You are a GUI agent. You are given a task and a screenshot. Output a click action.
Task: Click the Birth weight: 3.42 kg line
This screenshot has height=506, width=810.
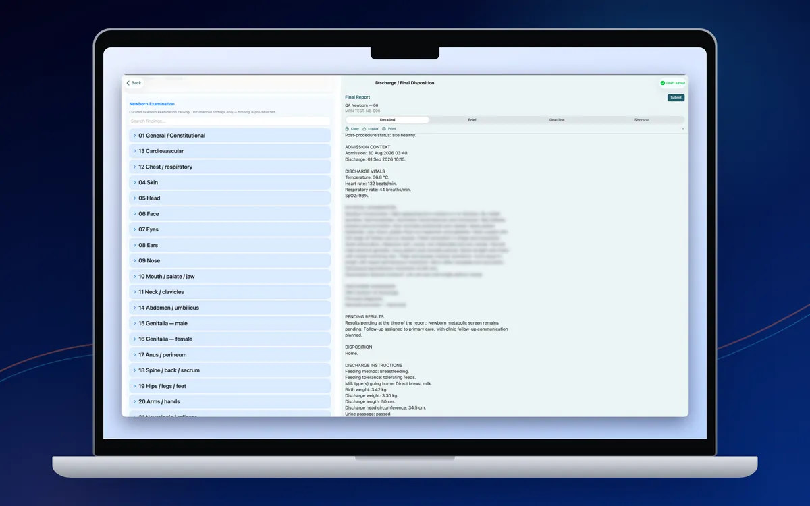[367, 390]
